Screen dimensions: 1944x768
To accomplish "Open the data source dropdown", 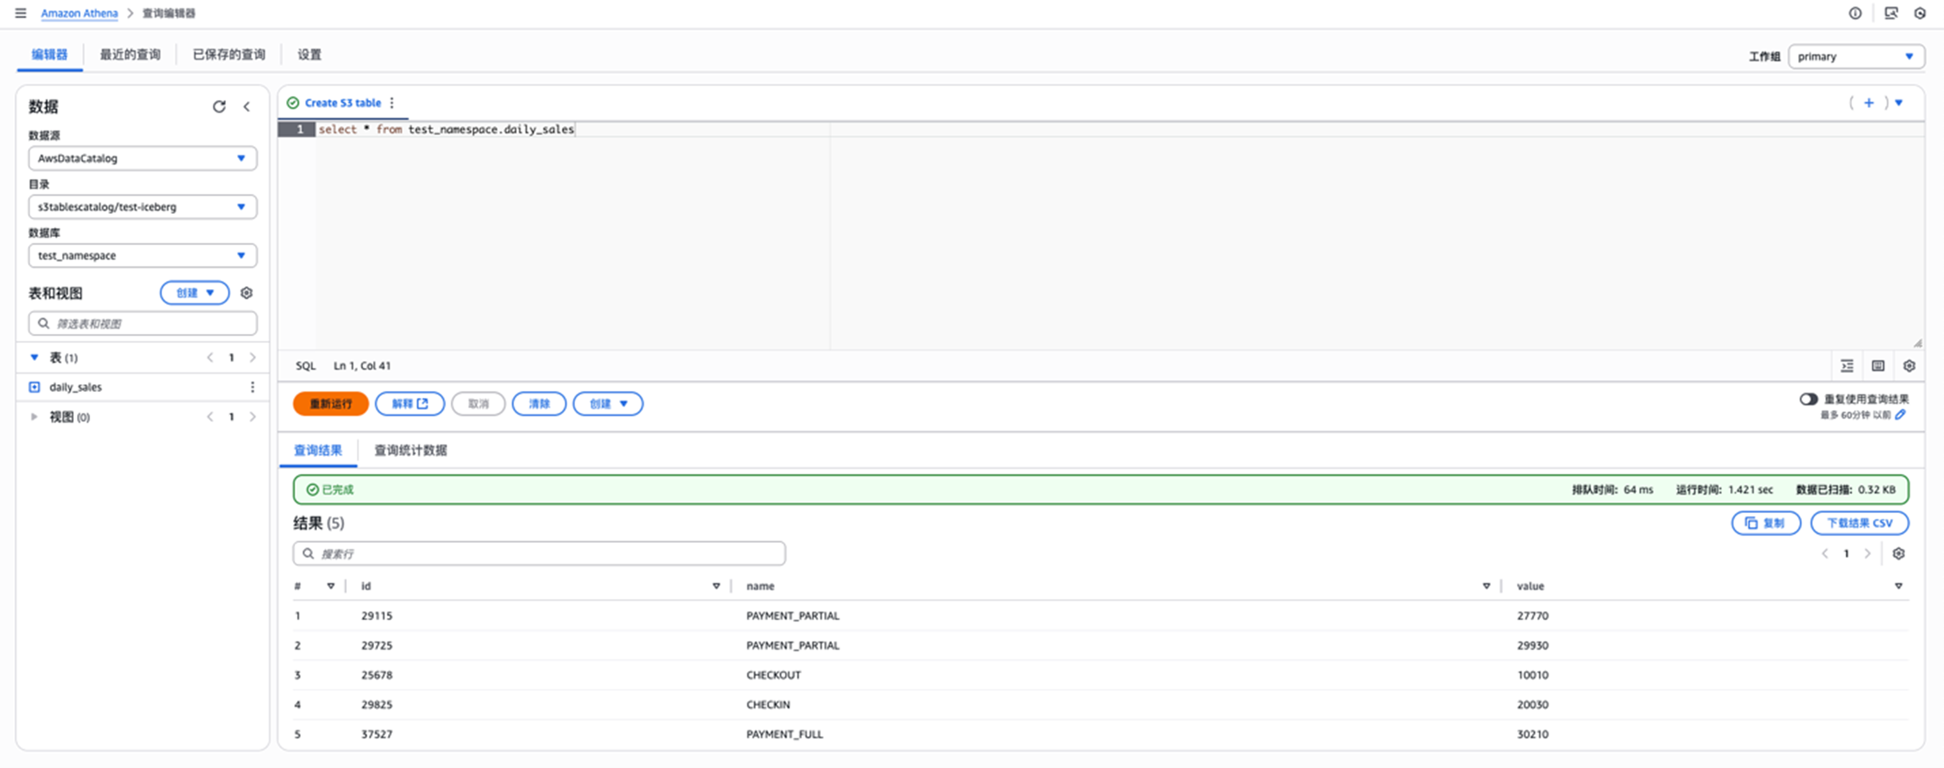I will tap(143, 158).
